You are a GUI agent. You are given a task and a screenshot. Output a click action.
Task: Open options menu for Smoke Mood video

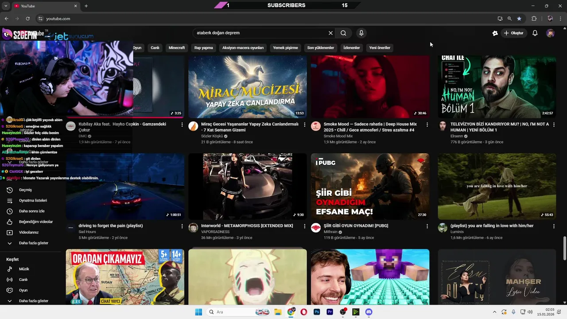(x=427, y=125)
